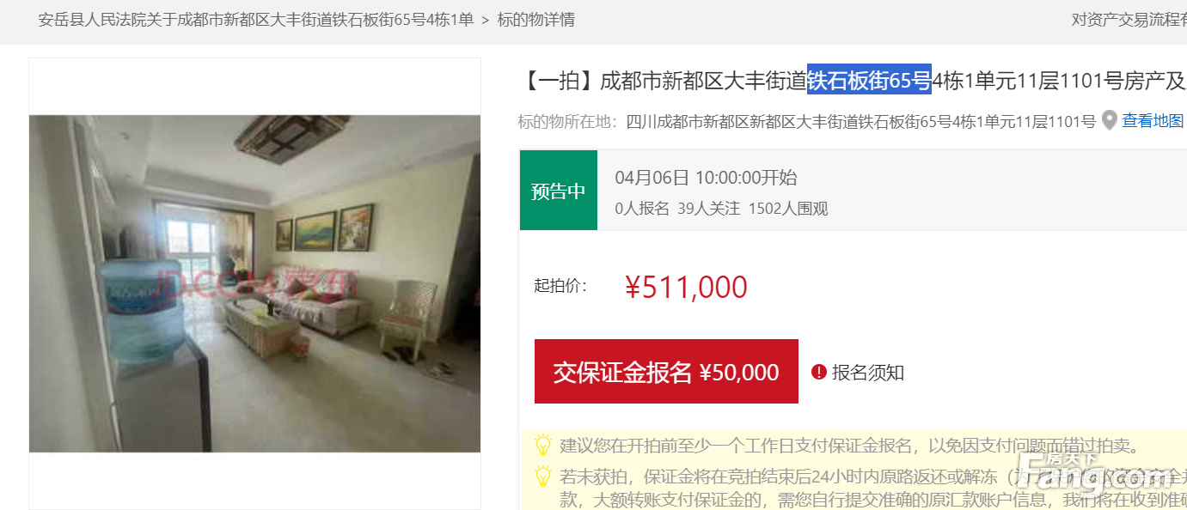Click the lightbulb icon beside 若未获拍 tip
The width and height of the screenshot is (1187, 510).
click(x=542, y=476)
